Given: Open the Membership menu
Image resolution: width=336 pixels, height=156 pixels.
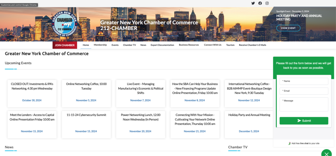Looking at the screenshot, I should coord(100,45).
